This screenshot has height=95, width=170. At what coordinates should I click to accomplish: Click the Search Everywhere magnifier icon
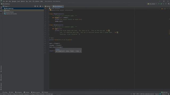click(169, 4)
